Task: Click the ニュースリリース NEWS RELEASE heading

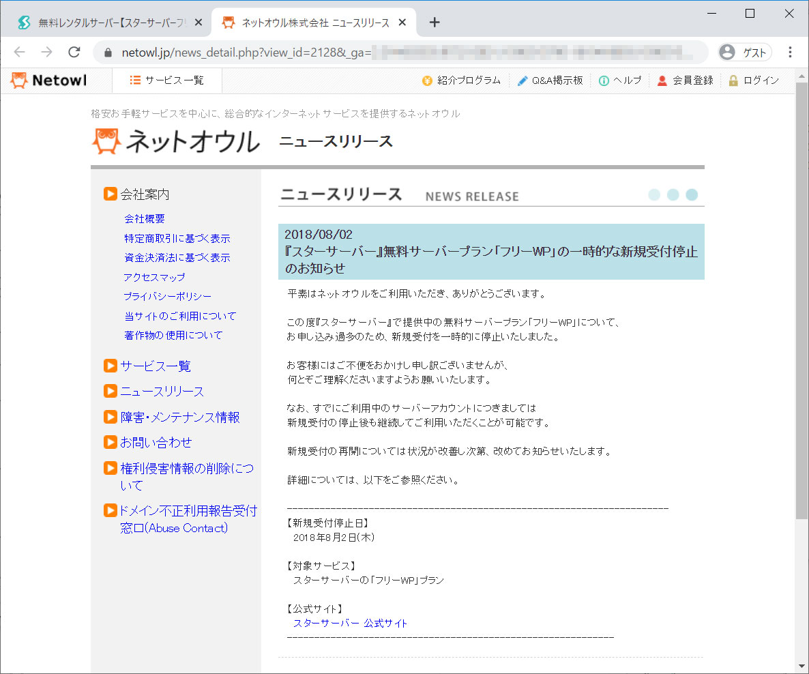Action: (399, 194)
